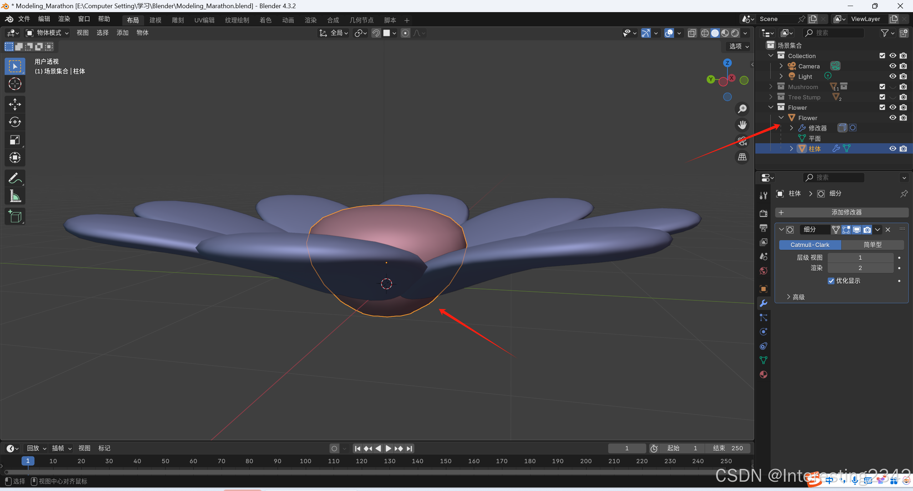Click the 层级 视图 value field
The width and height of the screenshot is (913, 491).
pos(860,258)
